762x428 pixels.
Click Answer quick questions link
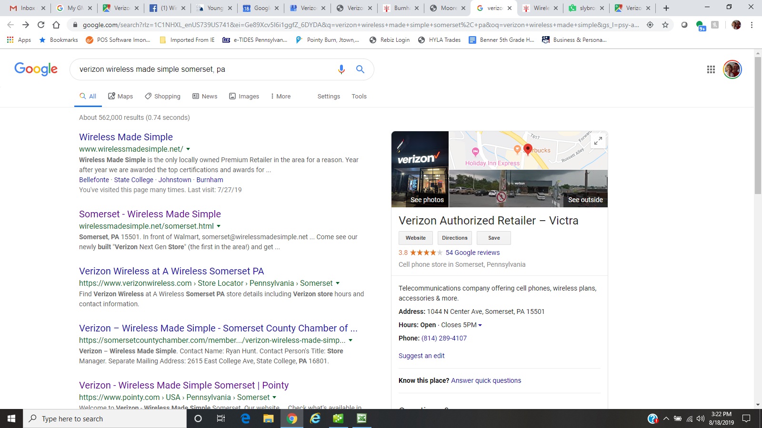click(x=486, y=380)
